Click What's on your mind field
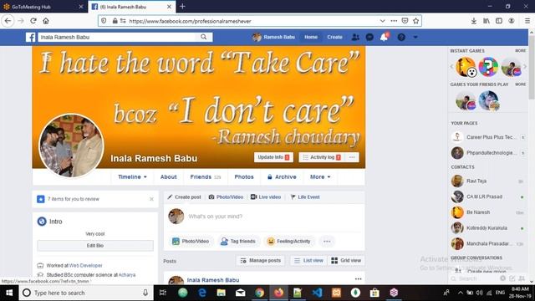The image size is (535, 301). coord(216,217)
